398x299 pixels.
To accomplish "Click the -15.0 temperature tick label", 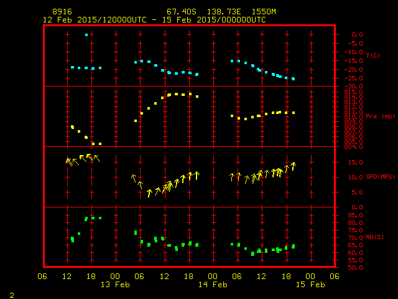I will pyautogui.click(x=354, y=61).
